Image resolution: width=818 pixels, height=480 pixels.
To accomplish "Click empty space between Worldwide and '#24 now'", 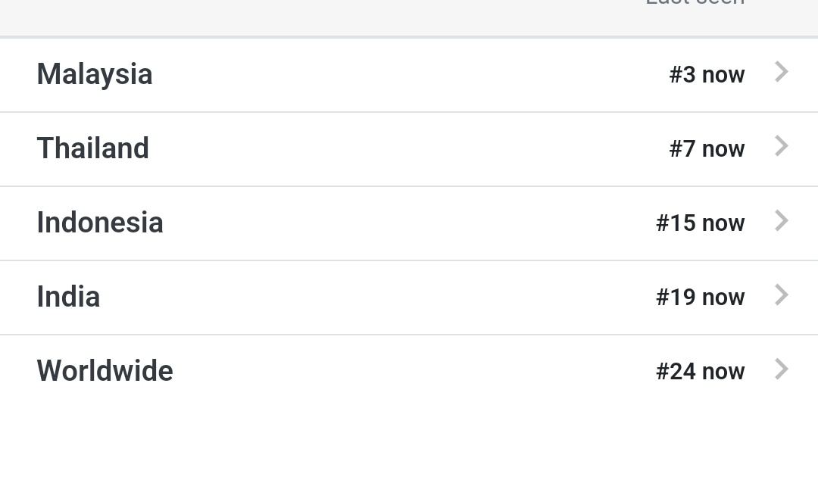I will coord(412,372).
